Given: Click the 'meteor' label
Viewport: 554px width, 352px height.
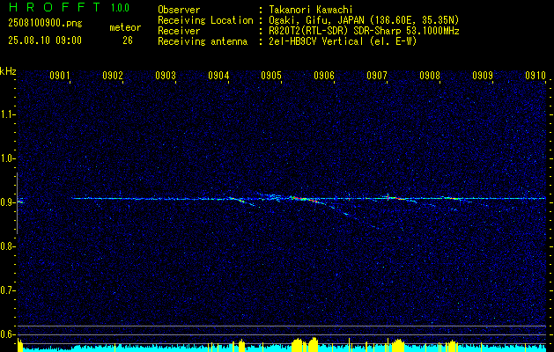Looking at the screenshot, I should point(125,27).
